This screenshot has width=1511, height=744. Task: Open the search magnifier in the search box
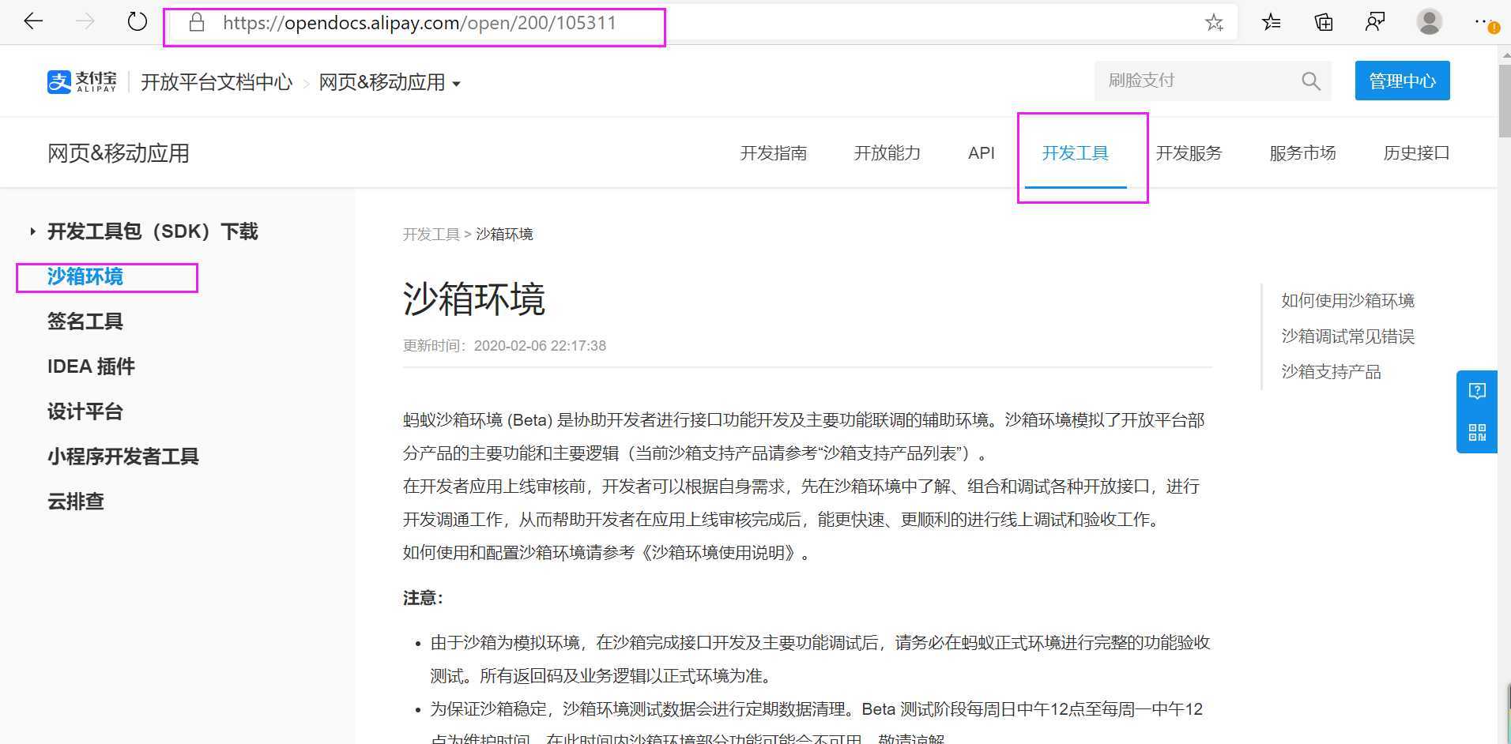[x=1310, y=81]
